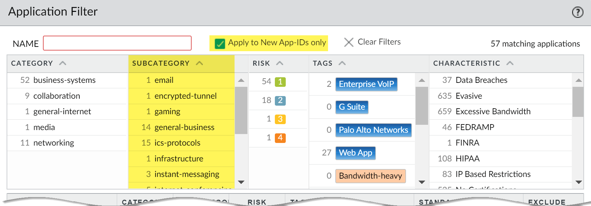This screenshot has height=206, width=591.
Task: Filter by Enterprise VoIP tag
Action: tap(366, 84)
